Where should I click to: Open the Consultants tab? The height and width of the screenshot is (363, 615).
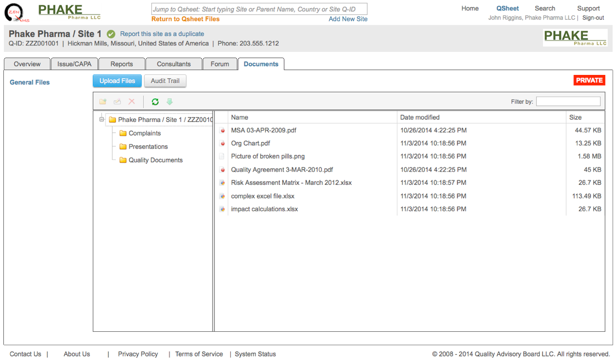pos(174,64)
